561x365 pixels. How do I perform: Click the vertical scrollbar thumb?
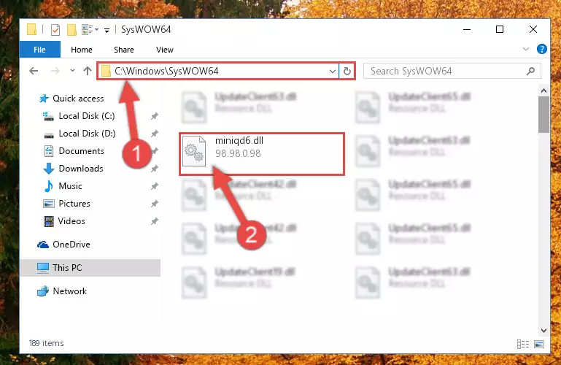click(543, 115)
